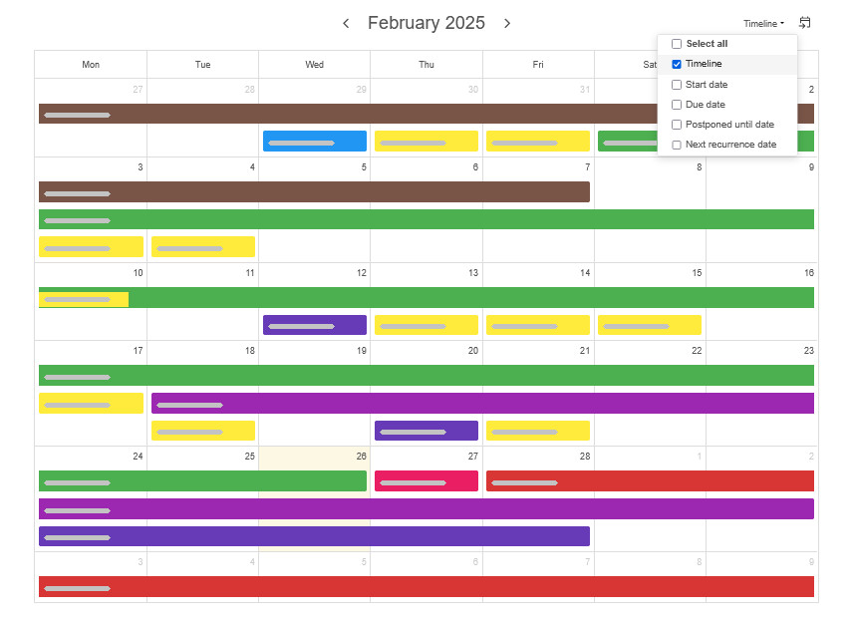853x621 pixels.
Task: Click the calendar export icon top right
Action: tap(806, 22)
